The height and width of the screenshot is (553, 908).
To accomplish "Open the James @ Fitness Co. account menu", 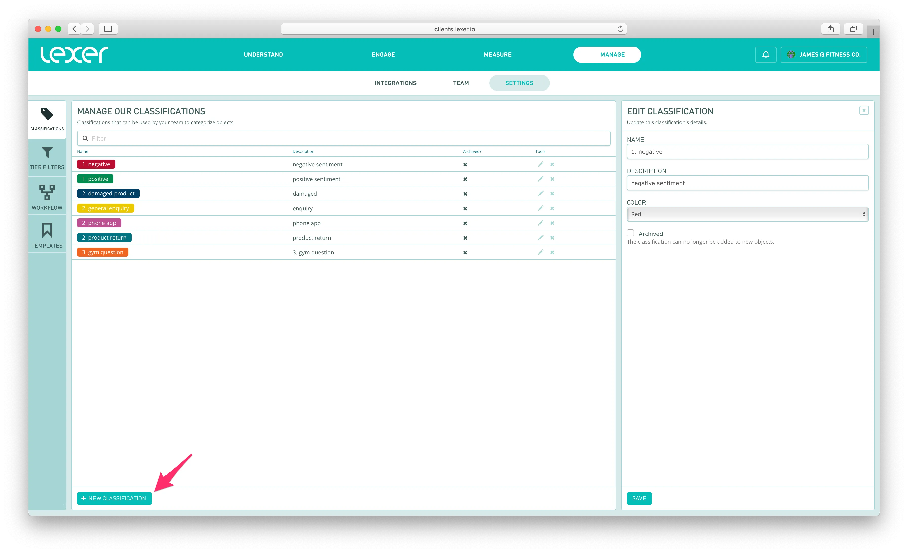I will [x=824, y=55].
